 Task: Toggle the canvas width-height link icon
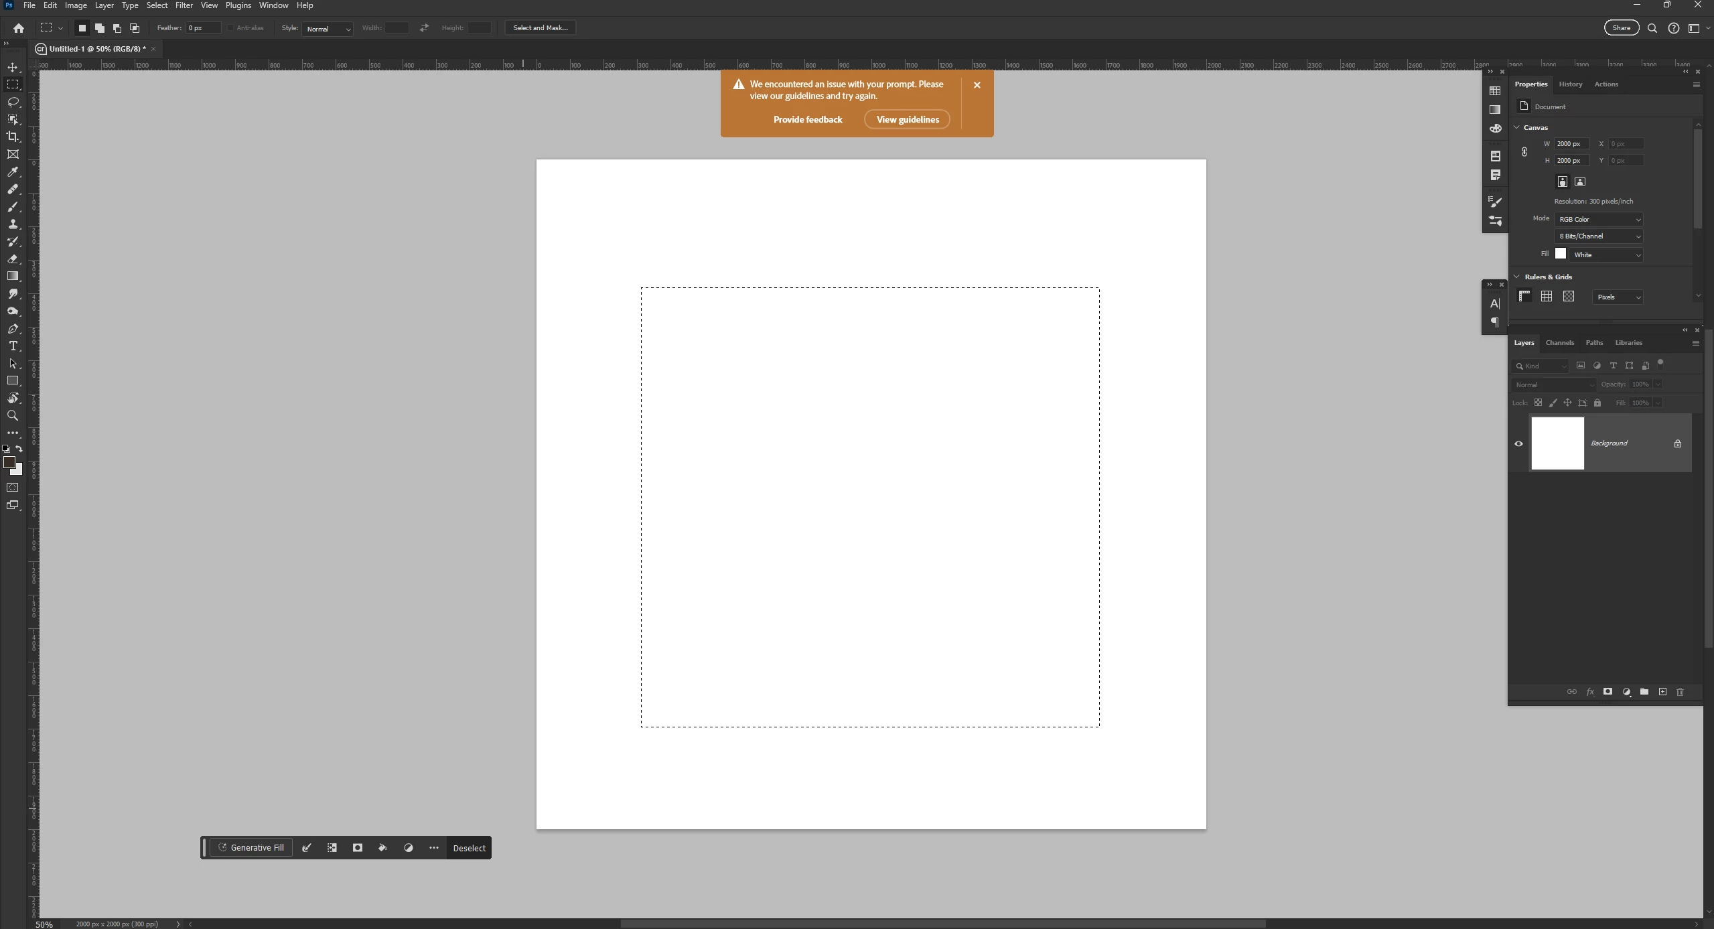pyautogui.click(x=1524, y=152)
